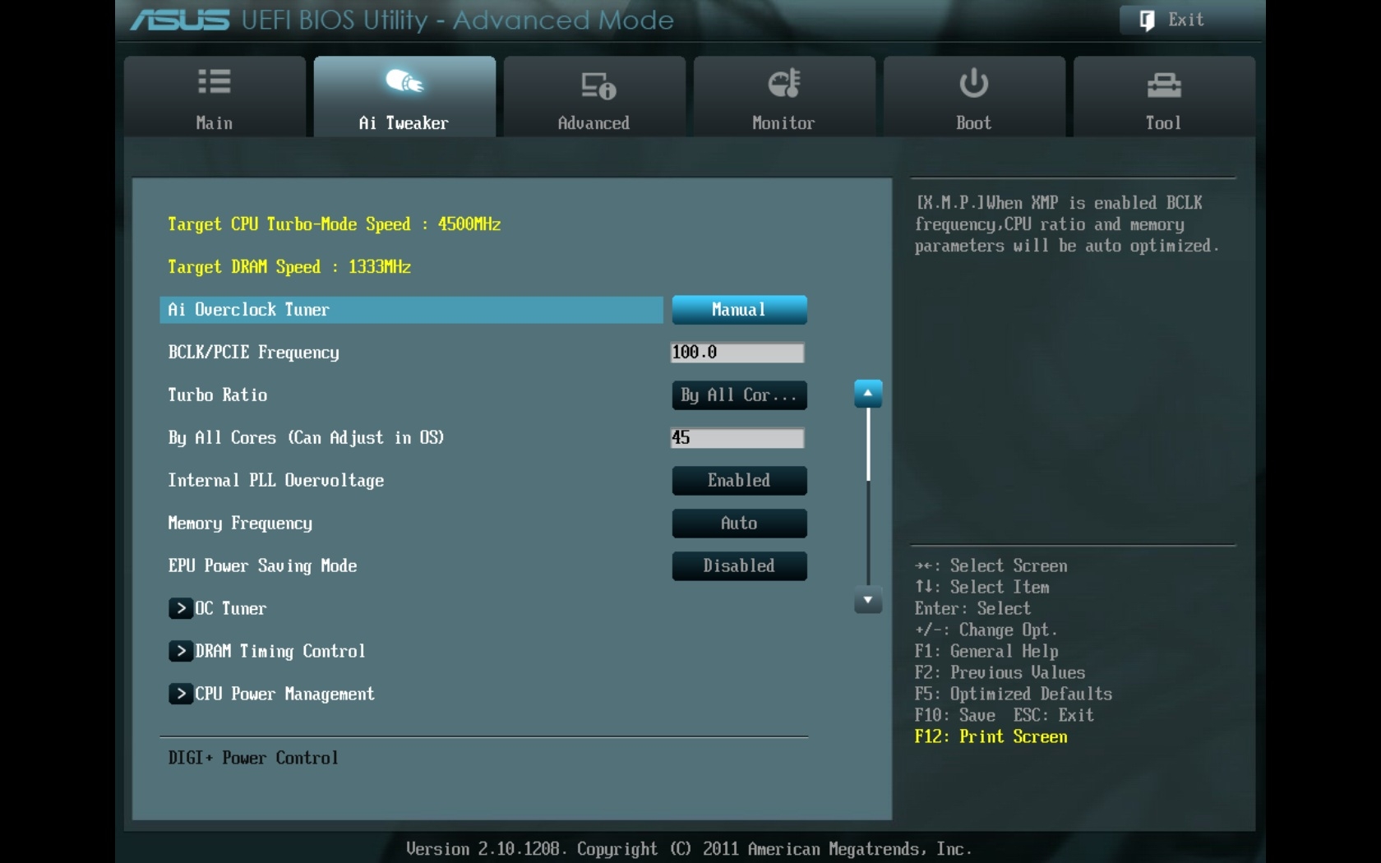Select the Memory Frequency label
The image size is (1381, 863).
point(240,524)
